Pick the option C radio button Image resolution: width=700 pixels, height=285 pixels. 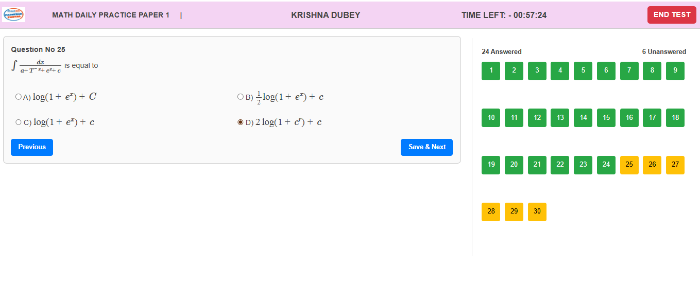19,122
